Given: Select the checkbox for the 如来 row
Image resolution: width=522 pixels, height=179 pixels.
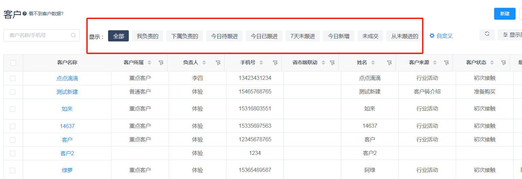Looking at the screenshot, I should [13, 109].
